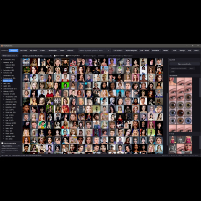Open the Tools menu
The height and width of the screenshot is (201, 201).
coord(174,50)
